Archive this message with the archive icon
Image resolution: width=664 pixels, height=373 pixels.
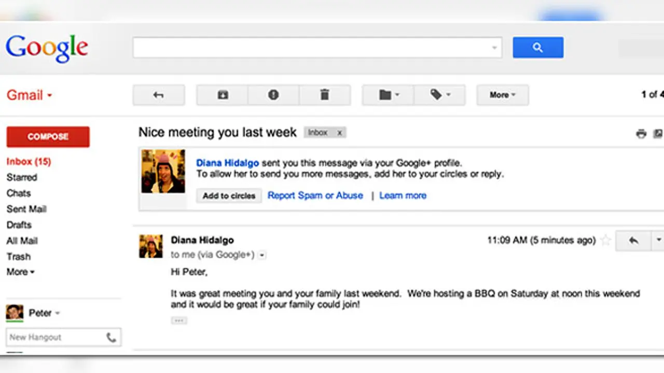pos(223,95)
